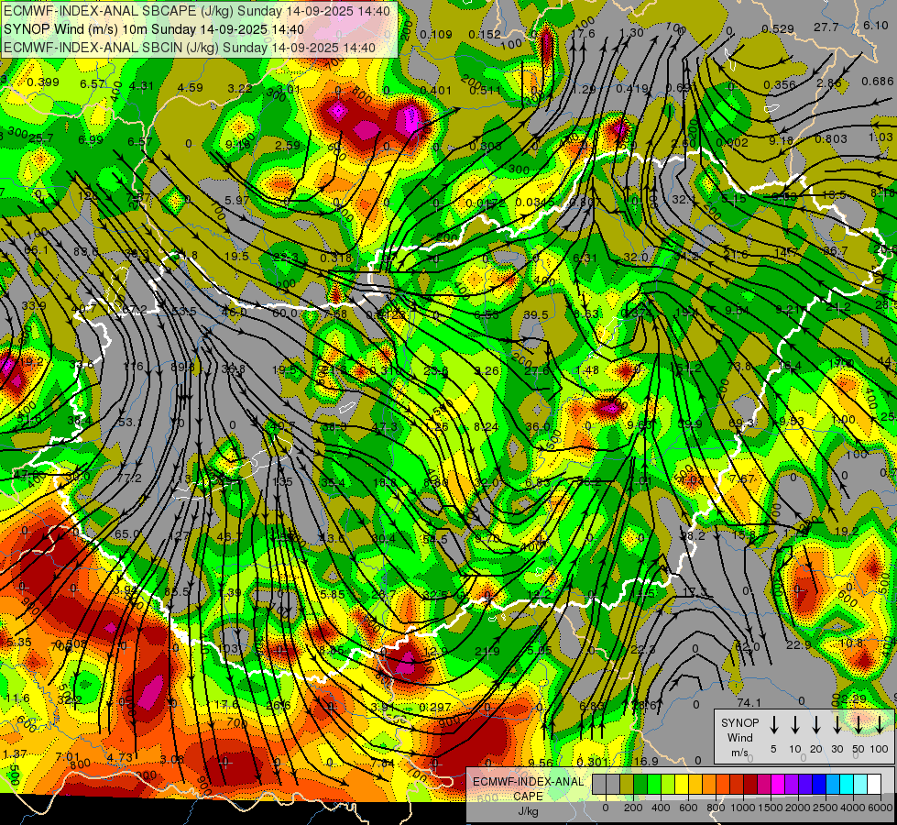The width and height of the screenshot is (897, 825).
Task: Click the map value '8.24'
Action: (x=487, y=426)
